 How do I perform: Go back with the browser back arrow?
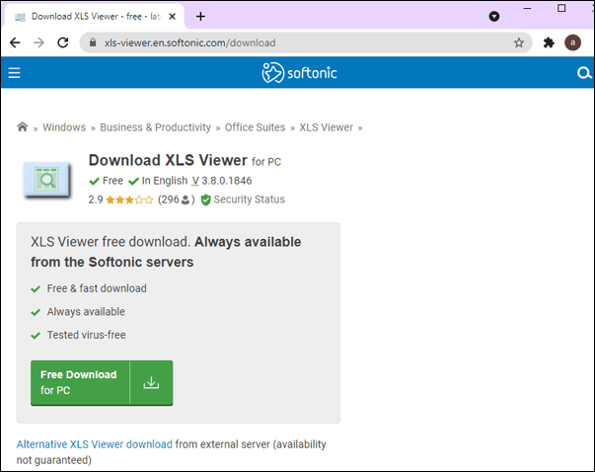[x=15, y=42]
